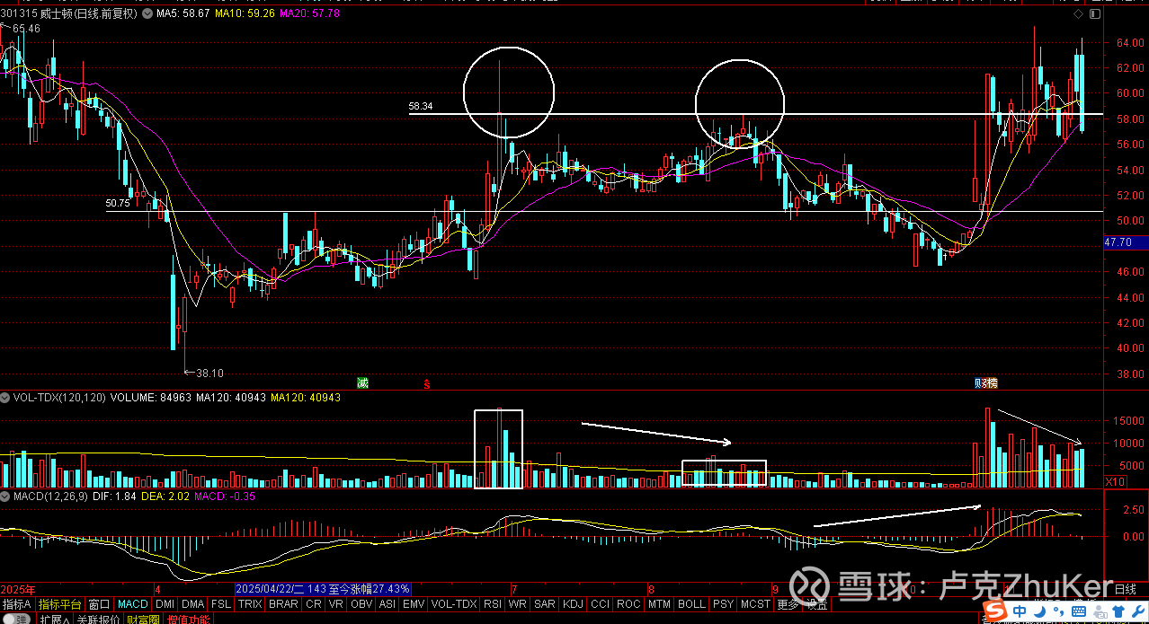This screenshot has height=624, width=1149.
Task: Click the 2025/04/22 涨幅27.43% info label
Action: (x=323, y=590)
